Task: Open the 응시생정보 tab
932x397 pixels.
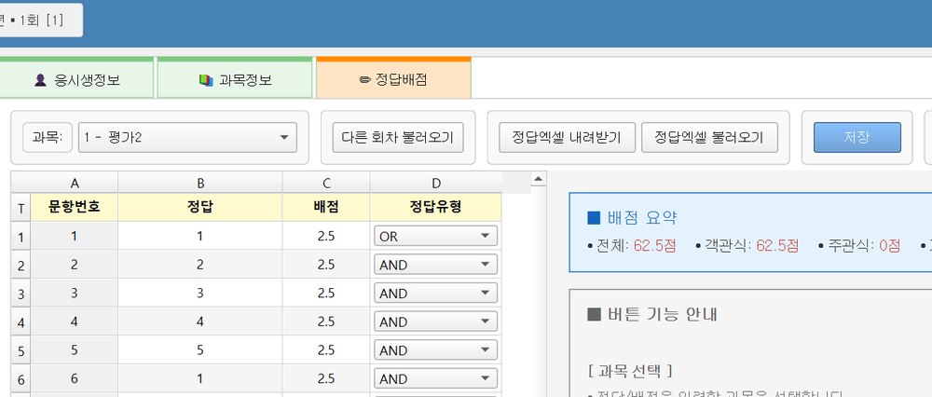Action: [x=76, y=78]
